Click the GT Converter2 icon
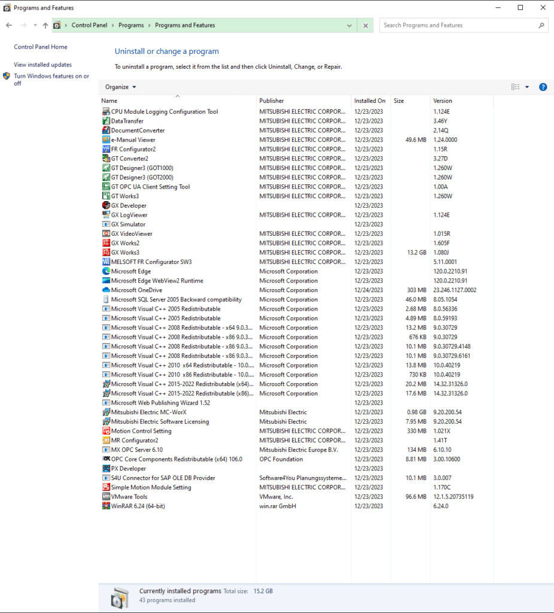This screenshot has height=613, width=554. click(106, 158)
